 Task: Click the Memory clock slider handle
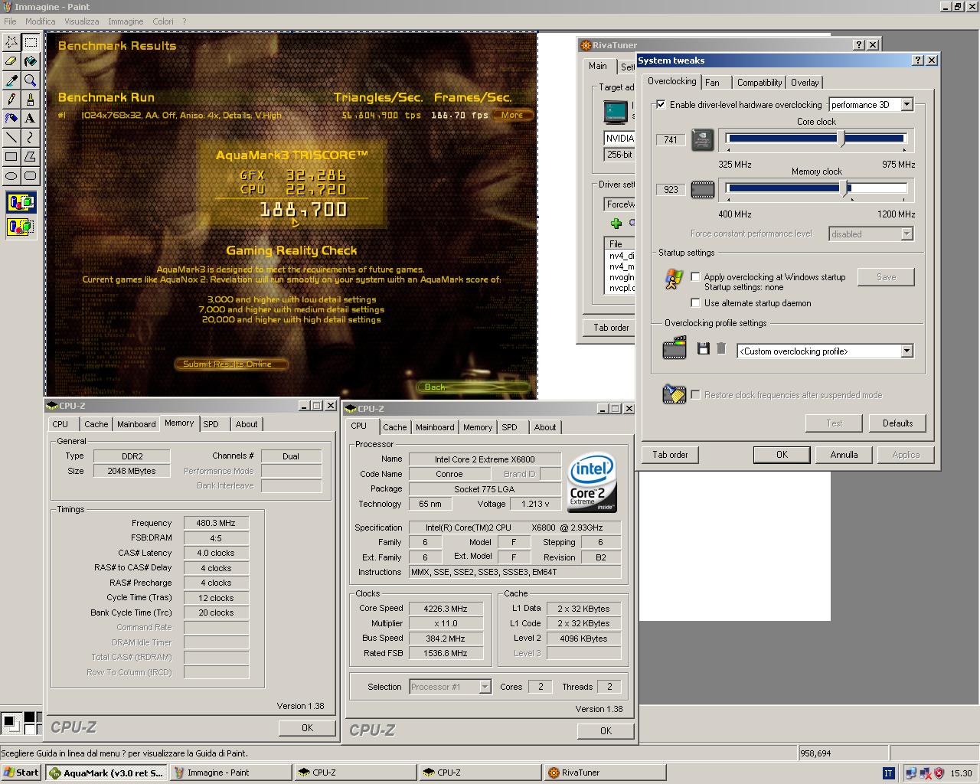click(x=844, y=188)
